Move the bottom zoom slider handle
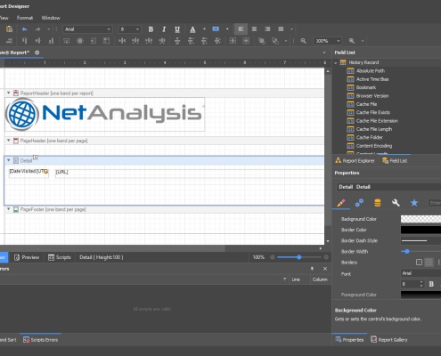This screenshot has height=356, width=441. (x=299, y=257)
